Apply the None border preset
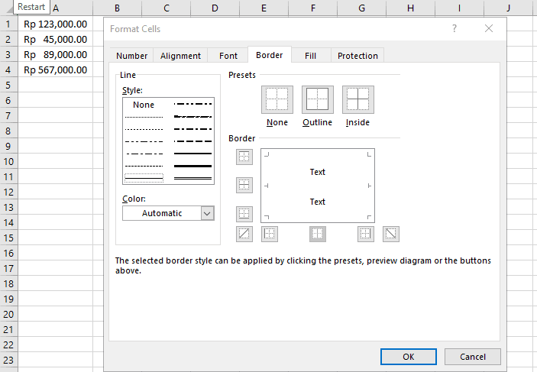This screenshot has width=537, height=372. (277, 99)
